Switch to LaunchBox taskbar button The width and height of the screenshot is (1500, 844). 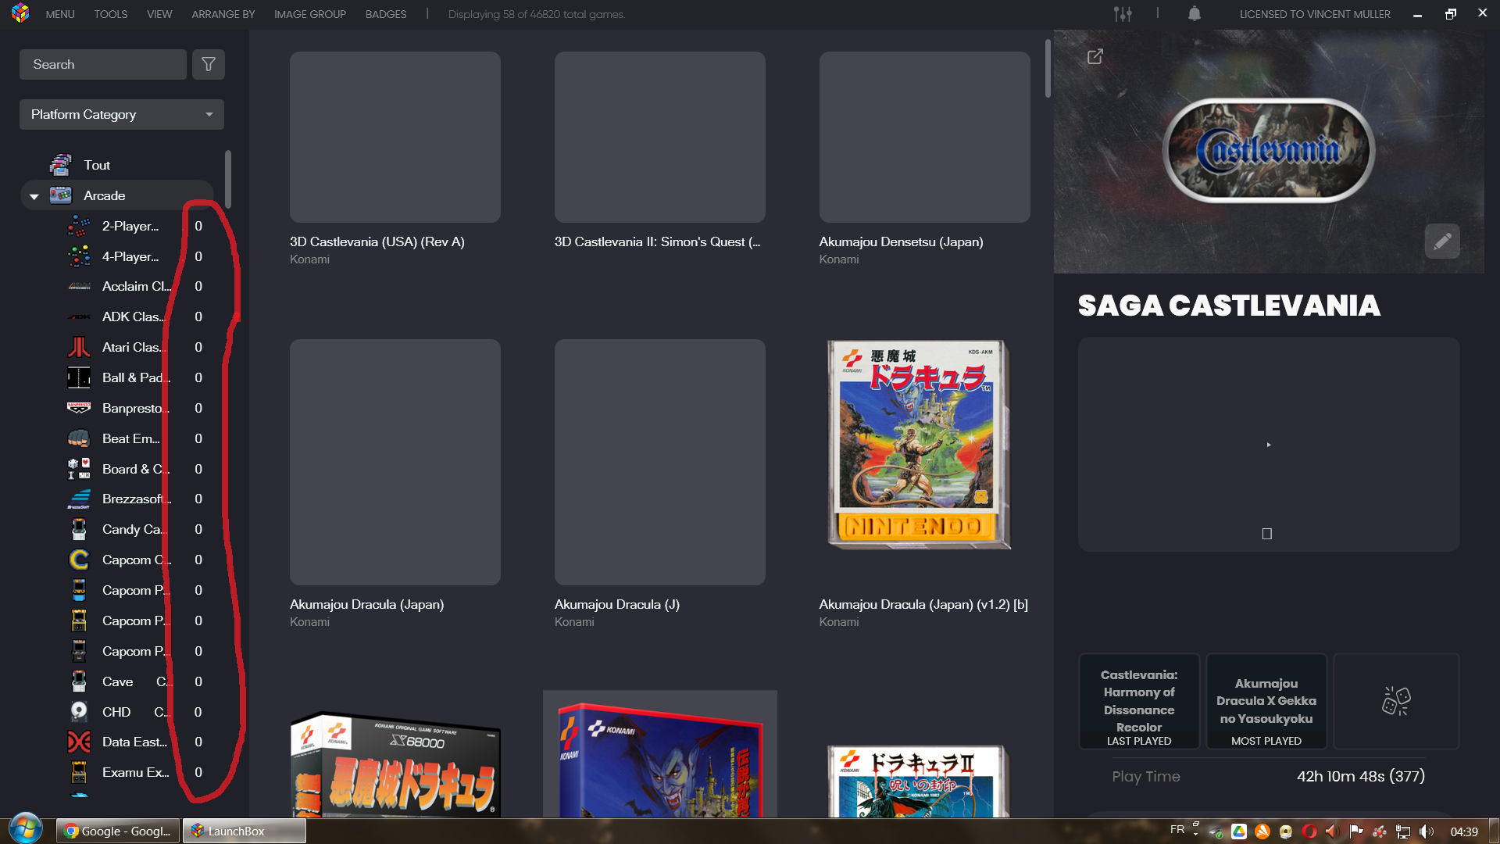point(245,831)
